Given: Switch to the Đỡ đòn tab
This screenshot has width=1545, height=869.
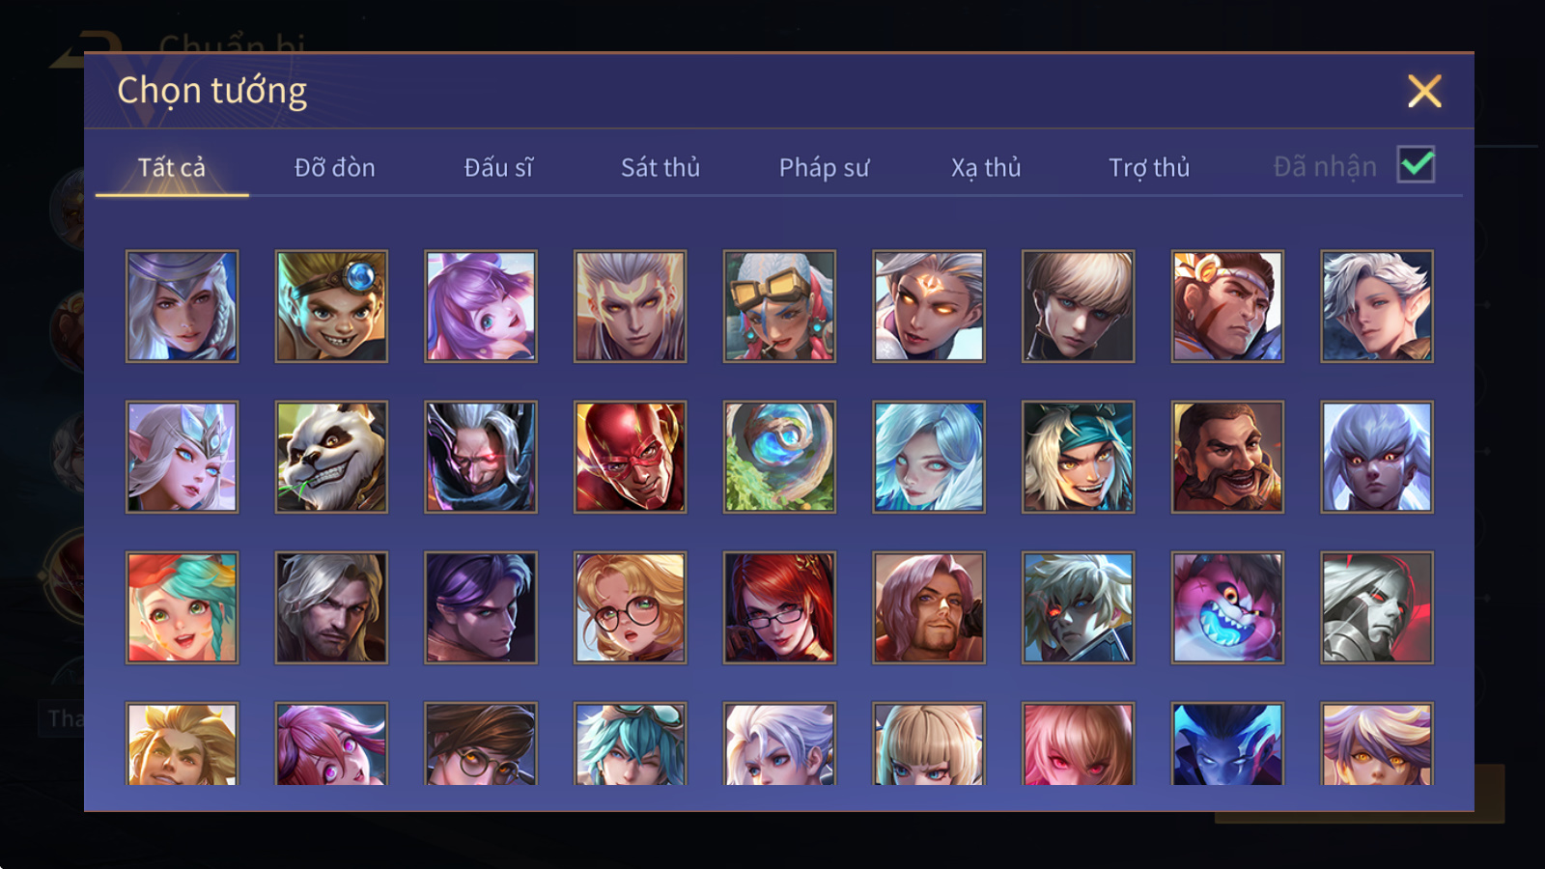Looking at the screenshot, I should (x=334, y=167).
